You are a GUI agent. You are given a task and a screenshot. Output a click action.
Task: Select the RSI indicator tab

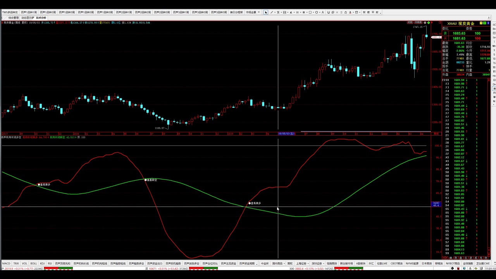click(x=50, y=263)
